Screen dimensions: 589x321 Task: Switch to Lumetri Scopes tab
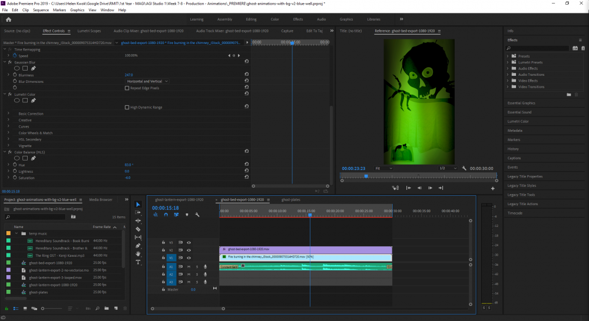(89, 31)
